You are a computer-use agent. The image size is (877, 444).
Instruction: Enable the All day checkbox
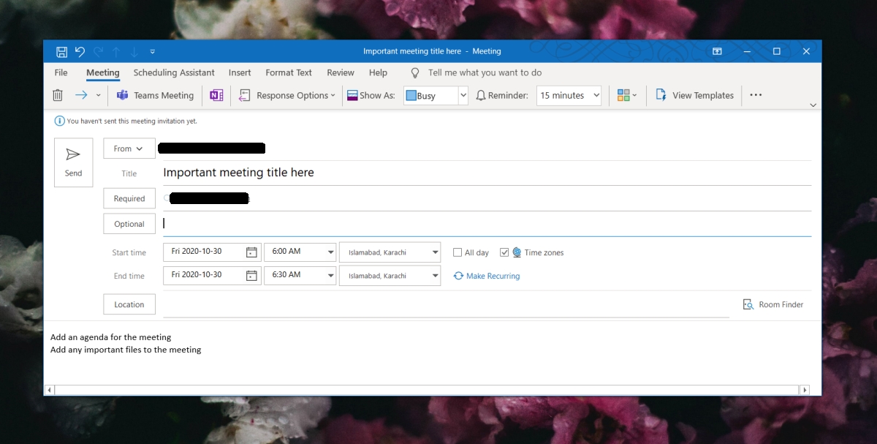(x=458, y=252)
